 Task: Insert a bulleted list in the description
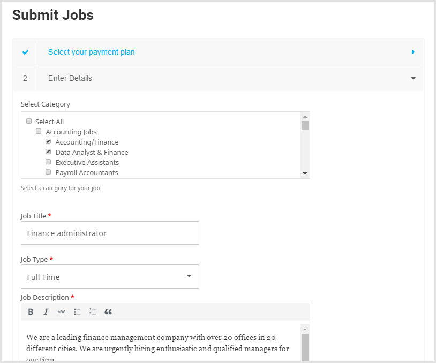[x=77, y=312]
